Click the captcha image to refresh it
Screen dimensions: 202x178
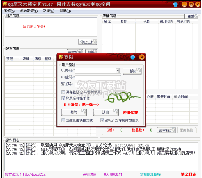(123, 97)
